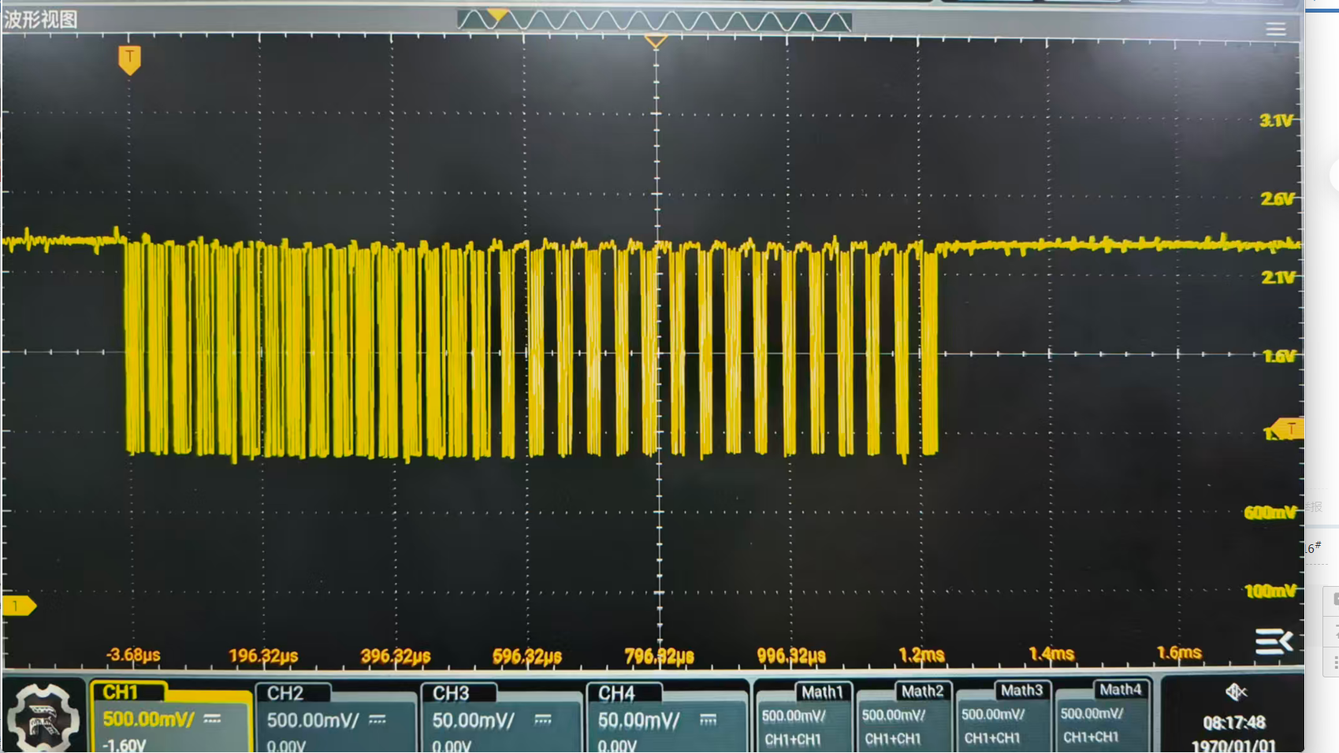Select the trigger level T marker on right edge
The image size is (1339, 753).
pos(1289,428)
